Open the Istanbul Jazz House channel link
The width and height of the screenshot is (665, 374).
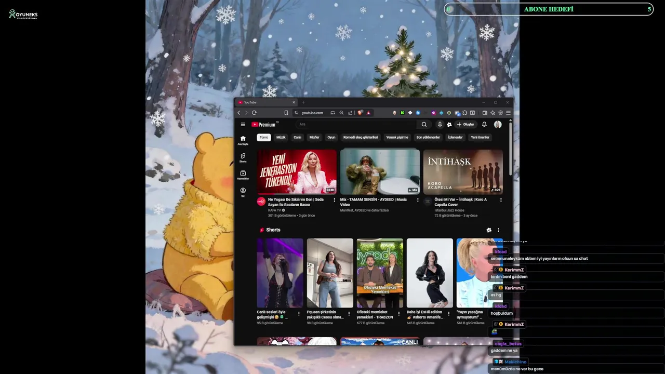(x=449, y=210)
